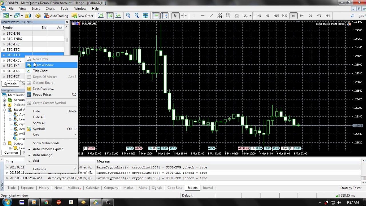366x206 pixels.
Task: Select the Fibonacci retracement tool
Action: (x=228, y=16)
